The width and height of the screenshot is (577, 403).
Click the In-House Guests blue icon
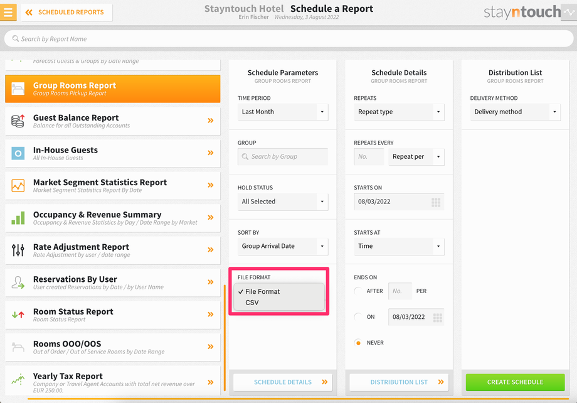coord(18,153)
